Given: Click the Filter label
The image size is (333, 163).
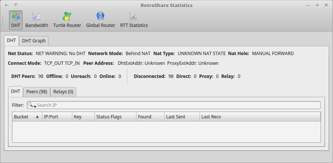Looking at the screenshot, I should pos(18,105).
